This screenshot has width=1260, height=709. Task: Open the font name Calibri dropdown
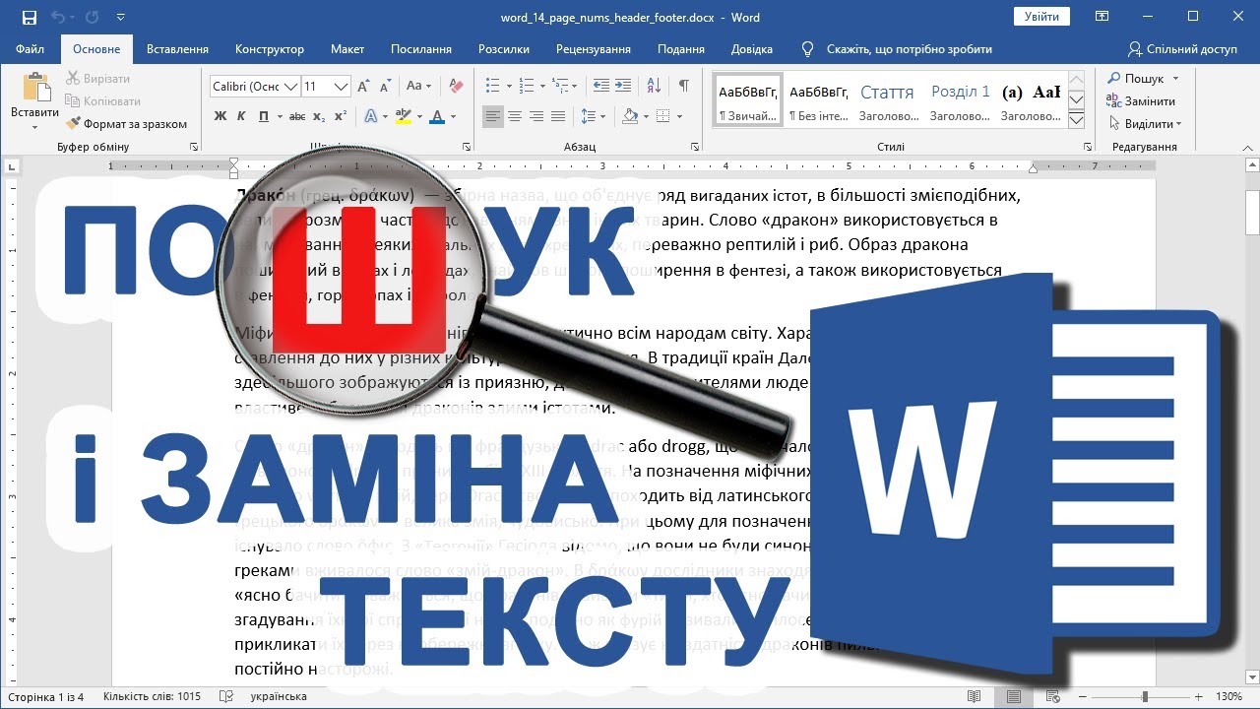[291, 87]
